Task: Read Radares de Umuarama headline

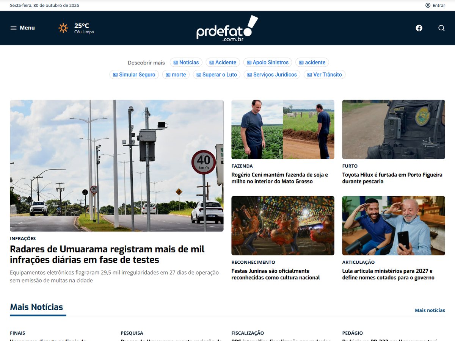Action: (107, 254)
